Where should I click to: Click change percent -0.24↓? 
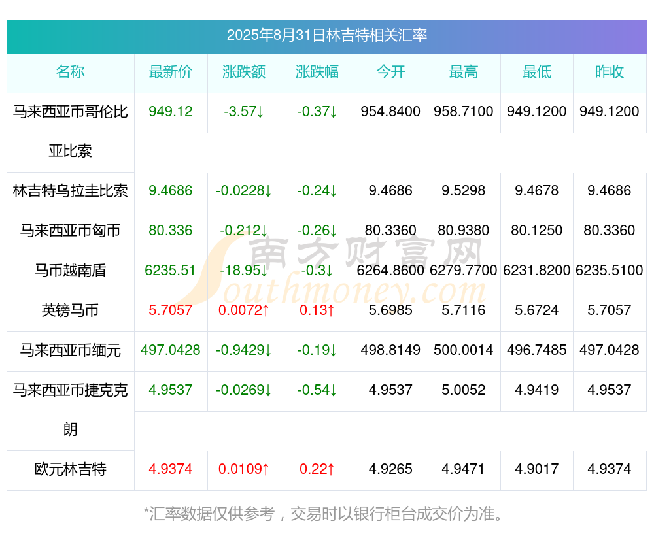[317, 191]
